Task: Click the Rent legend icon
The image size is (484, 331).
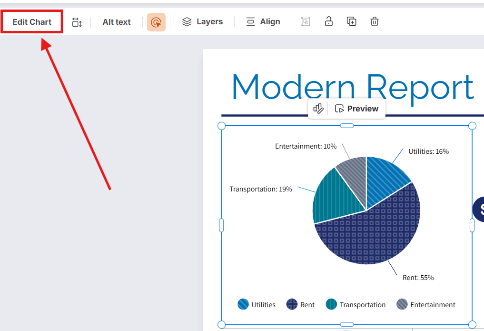Action: [292, 304]
